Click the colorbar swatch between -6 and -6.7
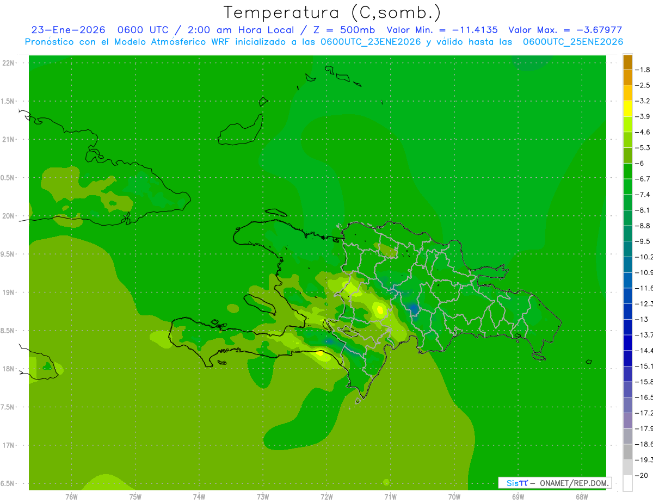 pyautogui.click(x=627, y=171)
